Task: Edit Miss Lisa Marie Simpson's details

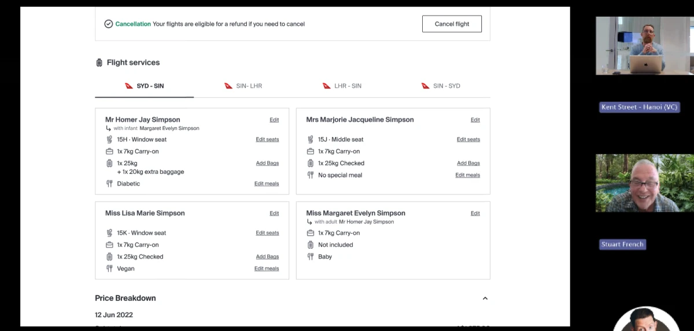Action: pos(274,213)
